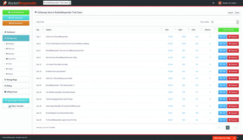Remove the Day 1 Welcome followup
Image resolution: width=243 pixels, height=140 pixels.
(x=233, y=37)
